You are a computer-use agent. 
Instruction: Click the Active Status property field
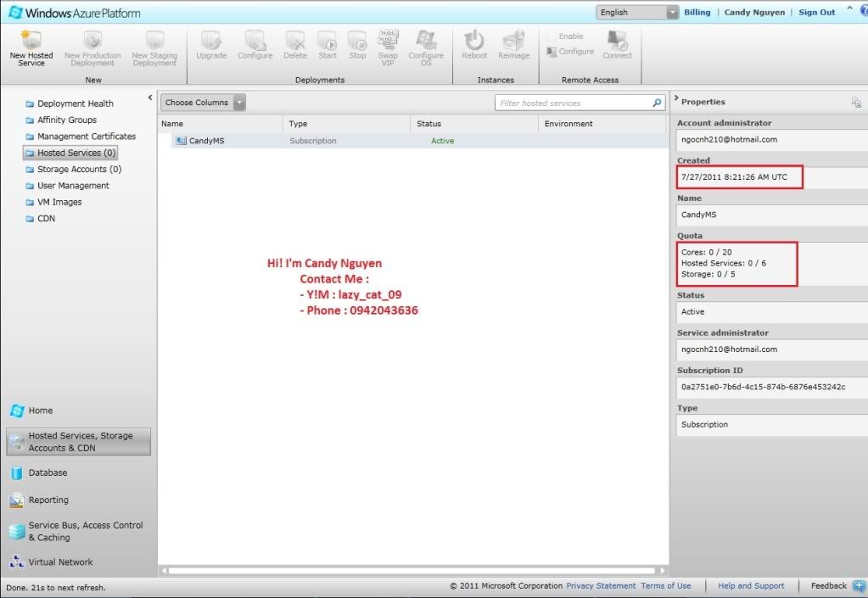click(771, 311)
